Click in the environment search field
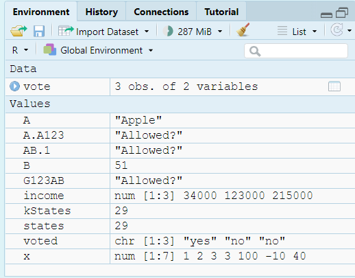 tap(296, 51)
